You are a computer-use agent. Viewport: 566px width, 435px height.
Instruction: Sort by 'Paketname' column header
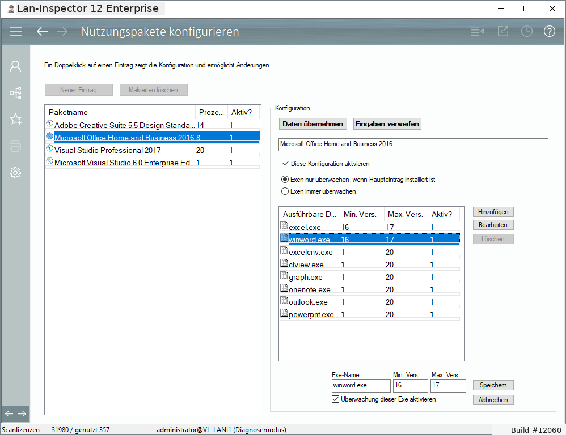click(x=120, y=113)
